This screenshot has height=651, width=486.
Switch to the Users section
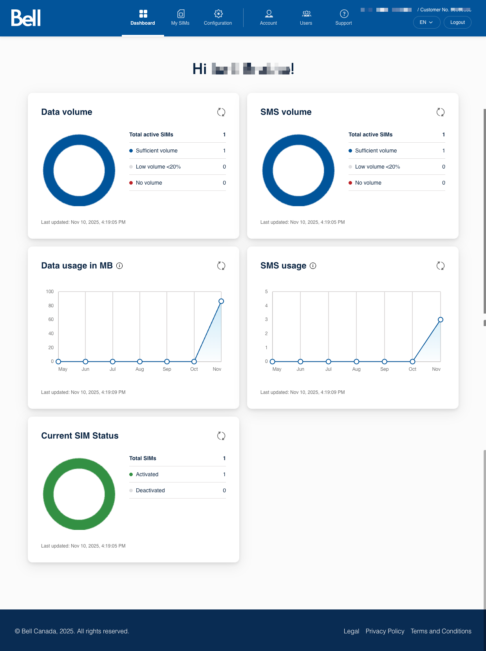(x=306, y=18)
